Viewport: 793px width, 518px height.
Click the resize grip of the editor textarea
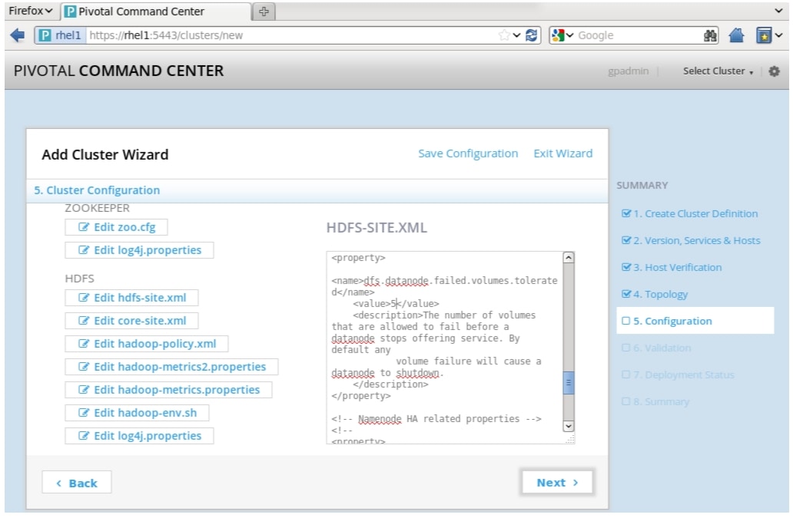click(x=570, y=439)
